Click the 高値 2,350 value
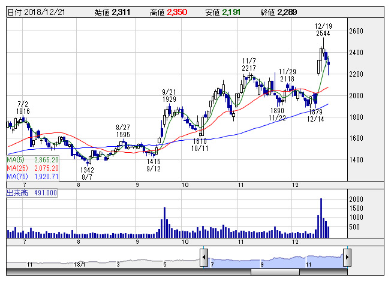 [180, 11]
